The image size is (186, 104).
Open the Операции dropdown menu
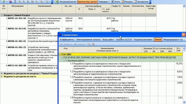(104, 2)
